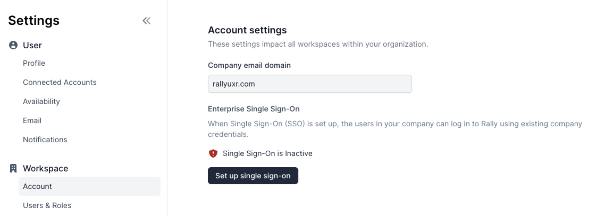The height and width of the screenshot is (216, 605).
Task: Click the Enterprise Single Sign-On label
Action: pos(254,109)
